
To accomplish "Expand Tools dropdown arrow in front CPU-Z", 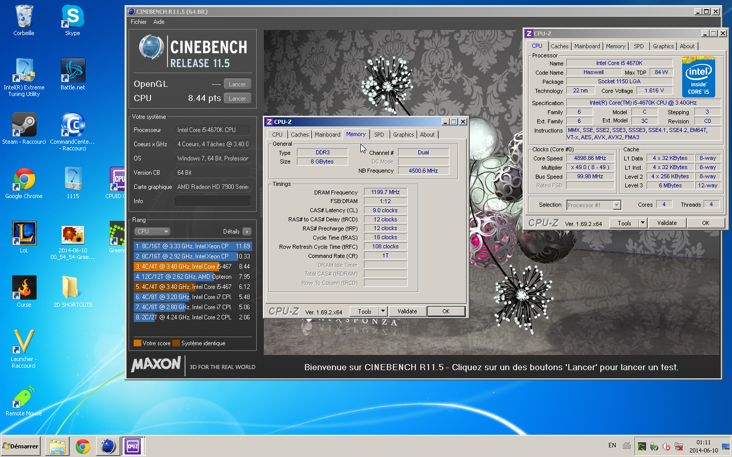I will pos(383,311).
